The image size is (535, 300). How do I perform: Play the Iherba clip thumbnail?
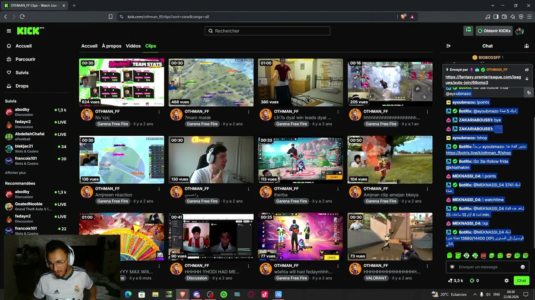(x=301, y=160)
